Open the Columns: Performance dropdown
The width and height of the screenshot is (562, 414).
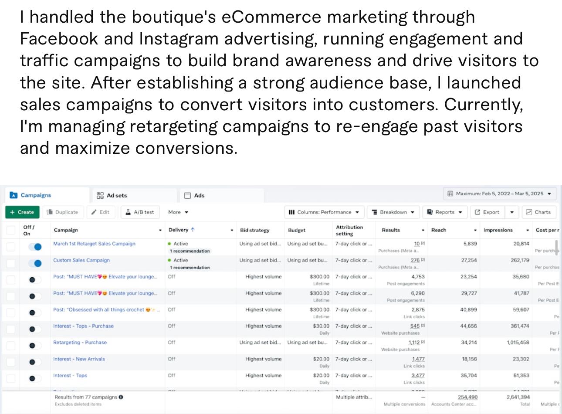click(324, 212)
